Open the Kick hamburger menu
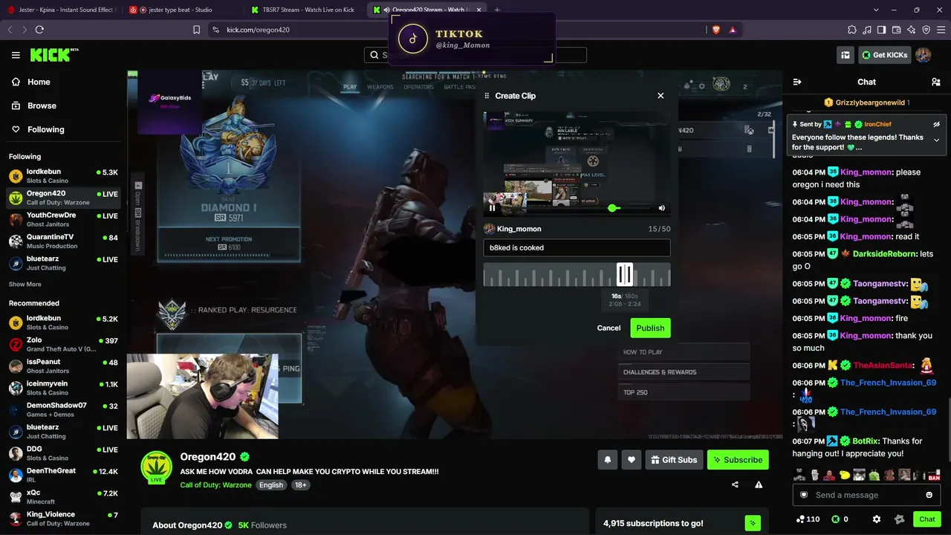Viewport: 951px width, 535px height. click(16, 55)
